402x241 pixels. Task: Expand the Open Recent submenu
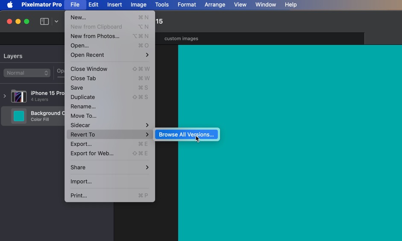(x=110, y=55)
